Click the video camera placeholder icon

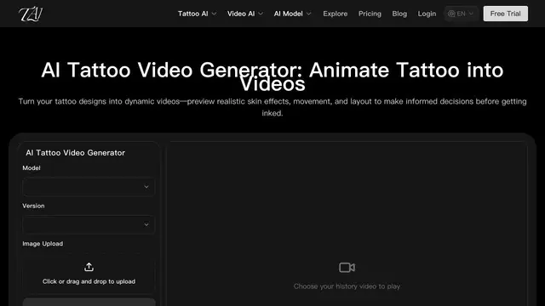[347, 268]
